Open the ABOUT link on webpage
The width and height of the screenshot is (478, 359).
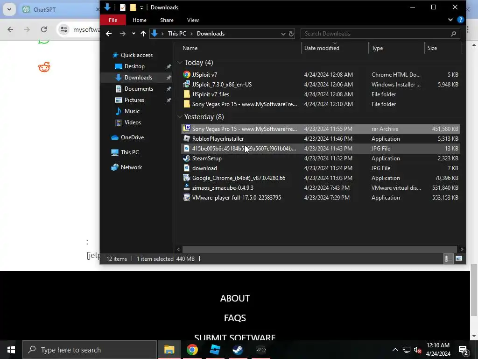(235, 298)
